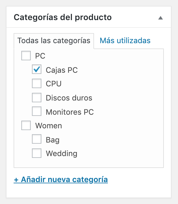The width and height of the screenshot is (178, 204).
Task: Click the CPU label text
Action: click(54, 84)
